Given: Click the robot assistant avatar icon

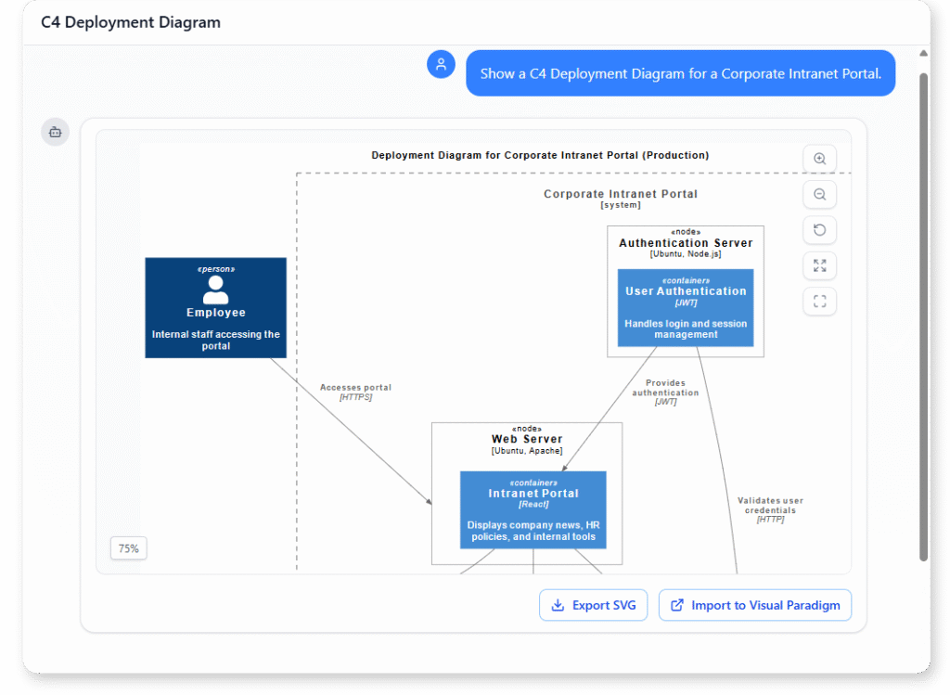Looking at the screenshot, I should point(55,132).
